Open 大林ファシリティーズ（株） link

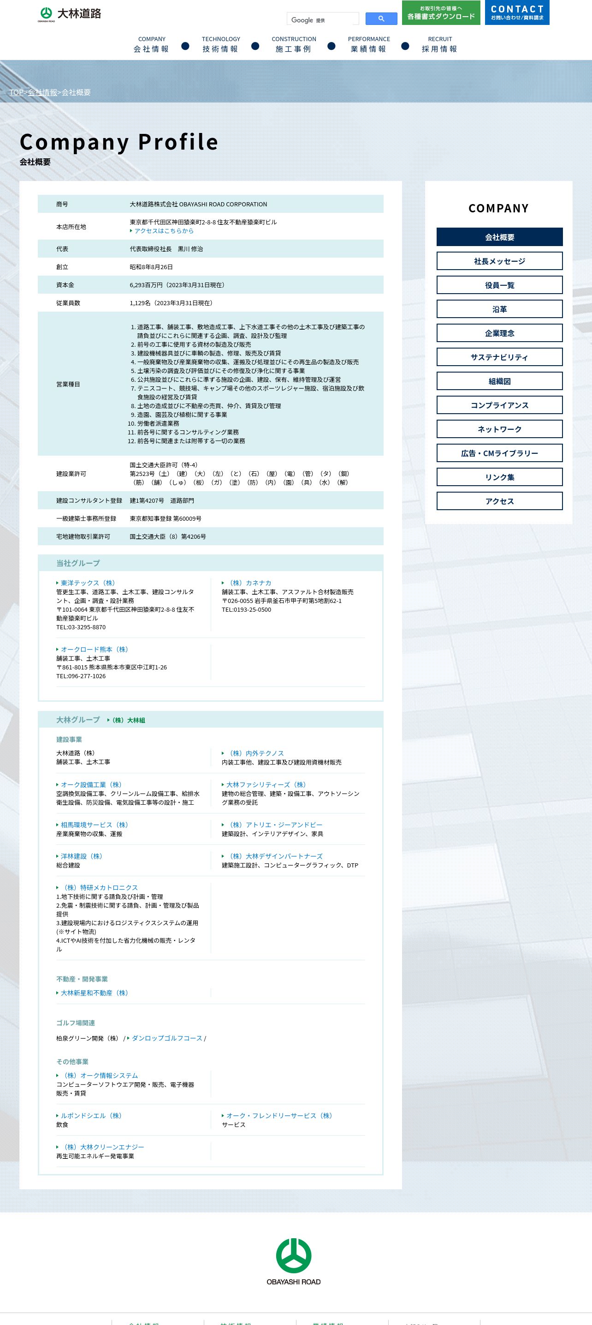click(266, 784)
